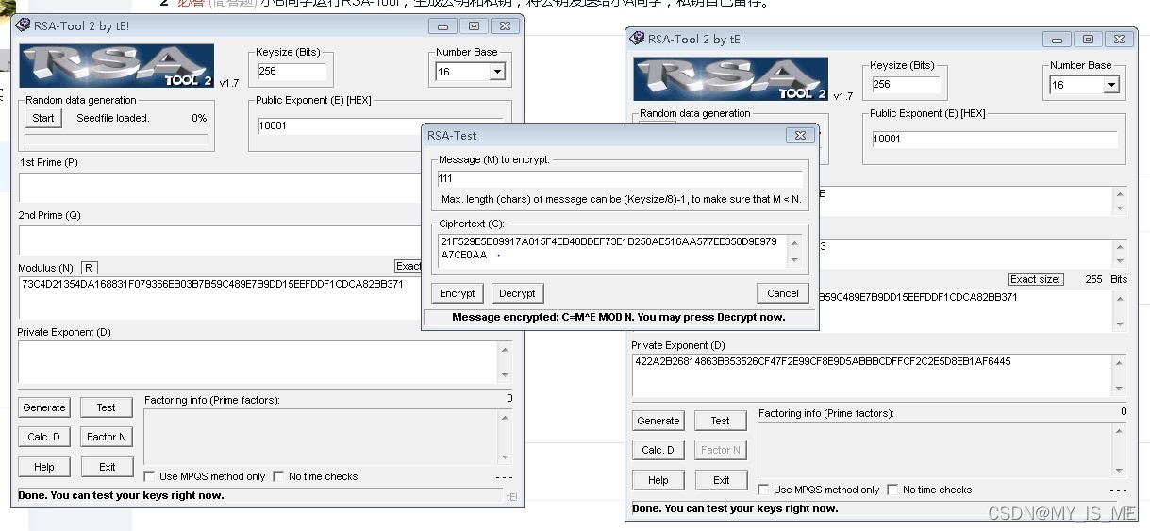Click Message (M) to encrypt field
The height and width of the screenshot is (531, 1150).
[620, 178]
